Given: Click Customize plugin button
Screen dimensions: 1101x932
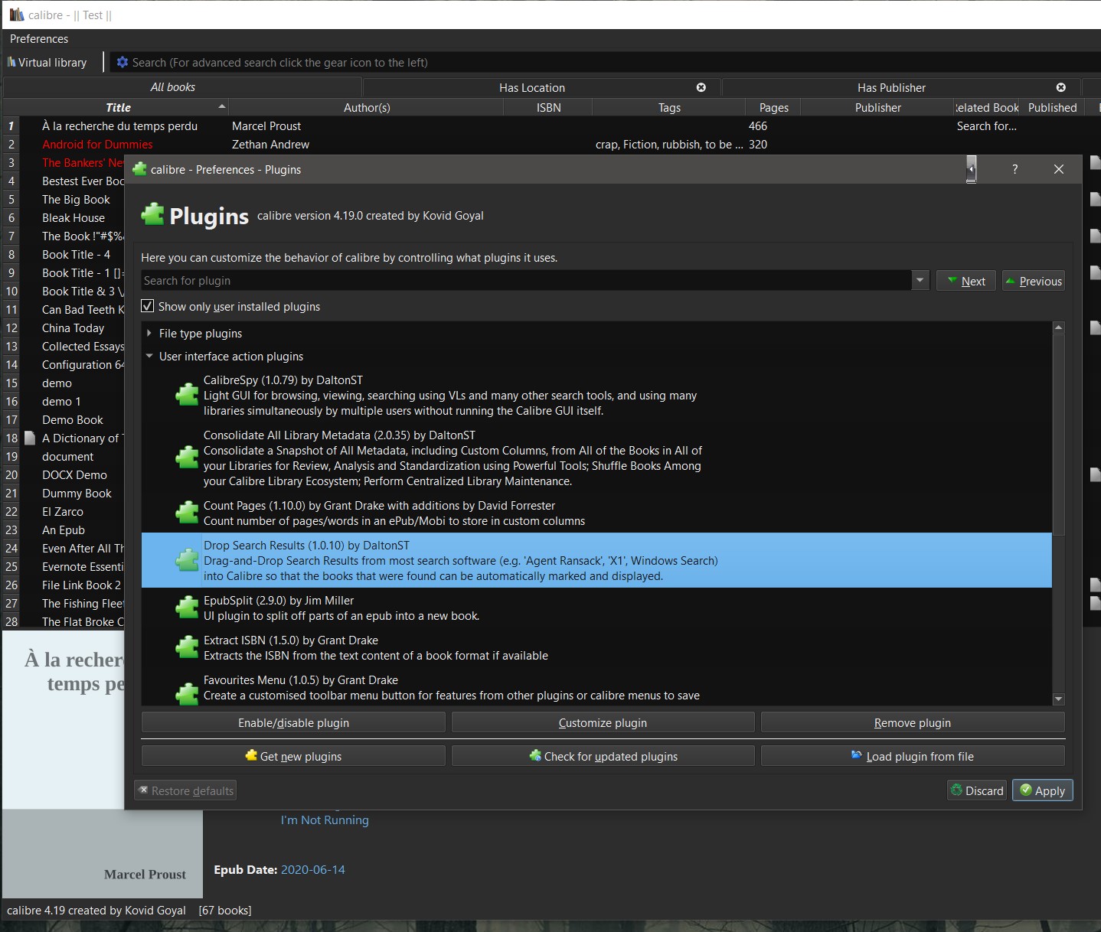Looking at the screenshot, I should [603, 722].
